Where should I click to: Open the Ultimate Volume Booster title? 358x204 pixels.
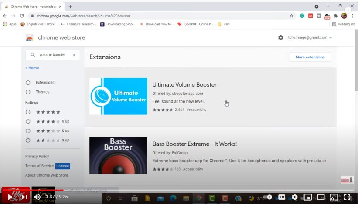coord(184,85)
